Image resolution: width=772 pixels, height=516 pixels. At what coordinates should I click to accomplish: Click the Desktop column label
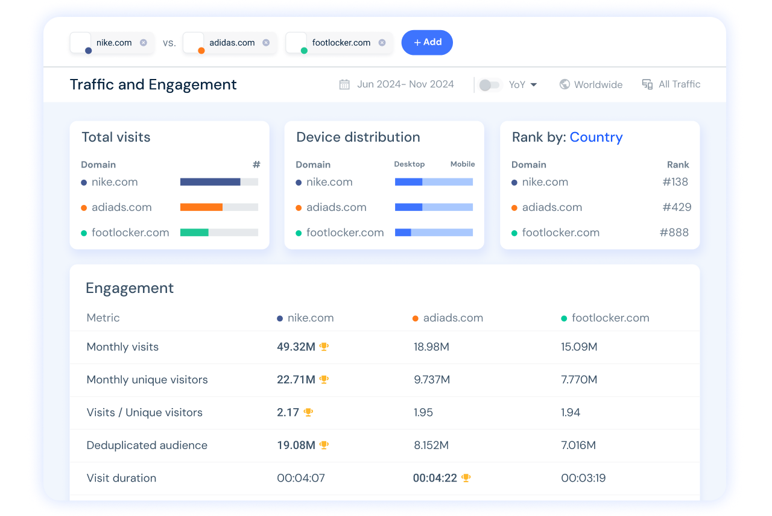(x=410, y=164)
